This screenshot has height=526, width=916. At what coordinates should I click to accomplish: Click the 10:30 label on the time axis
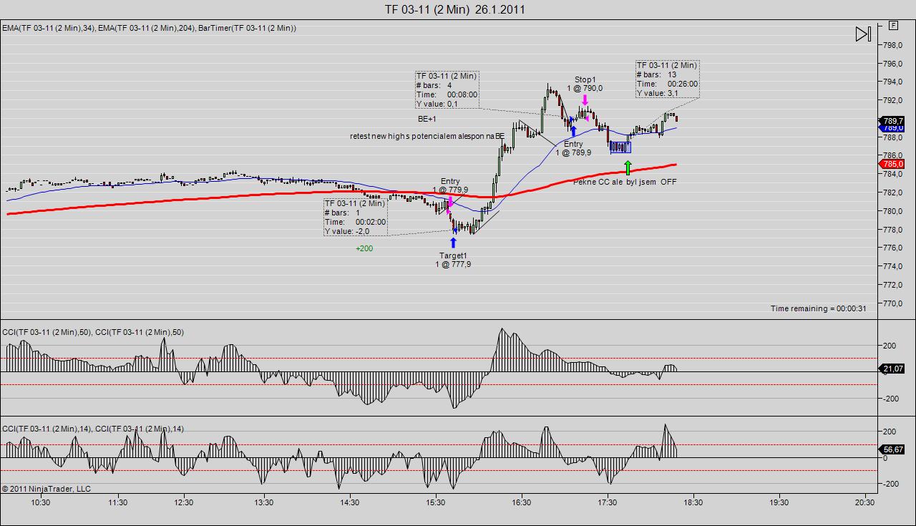[x=41, y=502]
